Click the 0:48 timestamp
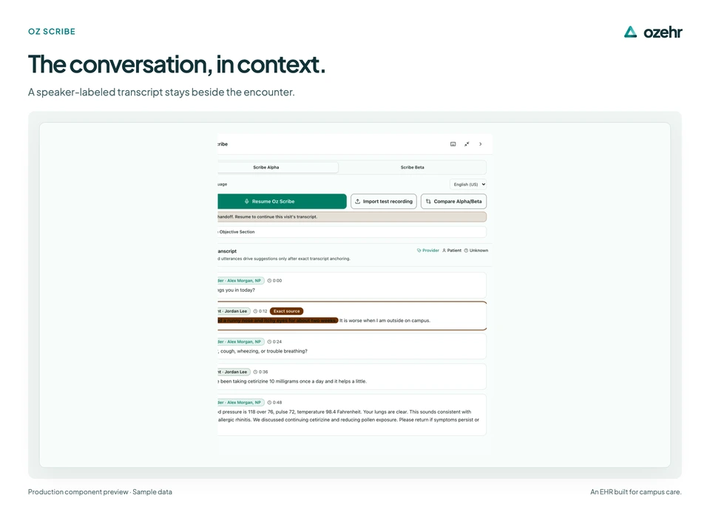 (277, 402)
